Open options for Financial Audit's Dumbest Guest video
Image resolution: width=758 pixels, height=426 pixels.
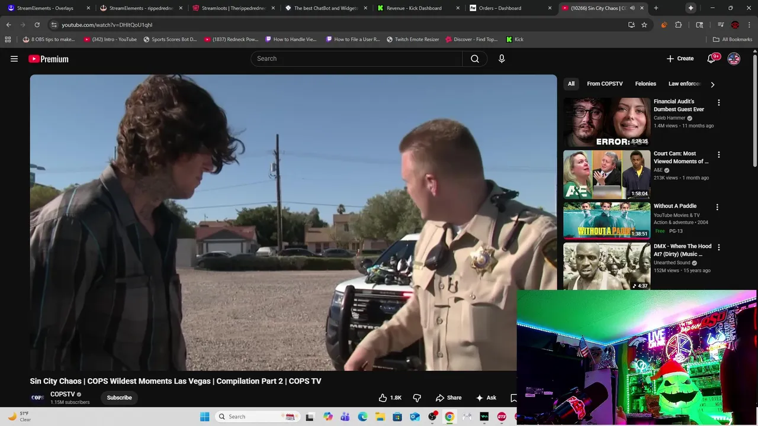(x=719, y=102)
